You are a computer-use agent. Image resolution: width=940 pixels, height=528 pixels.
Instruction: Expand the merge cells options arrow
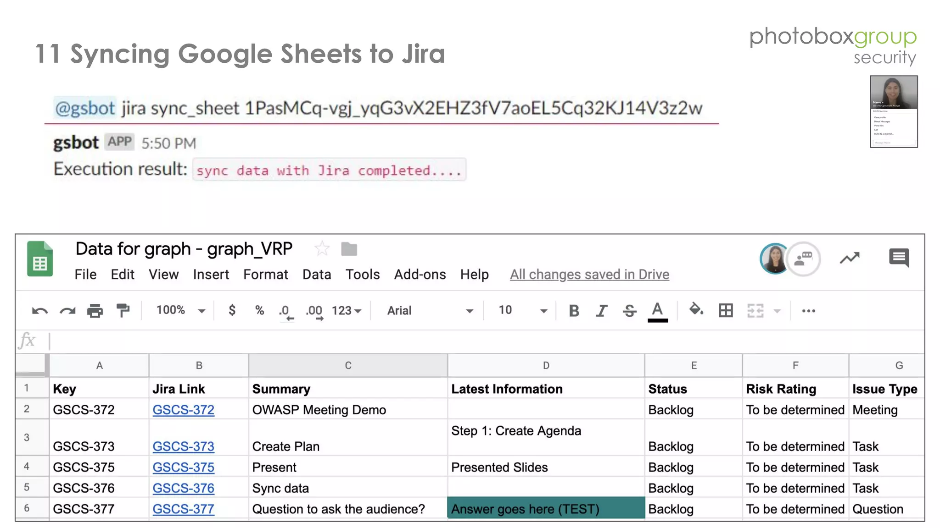pyautogui.click(x=777, y=311)
